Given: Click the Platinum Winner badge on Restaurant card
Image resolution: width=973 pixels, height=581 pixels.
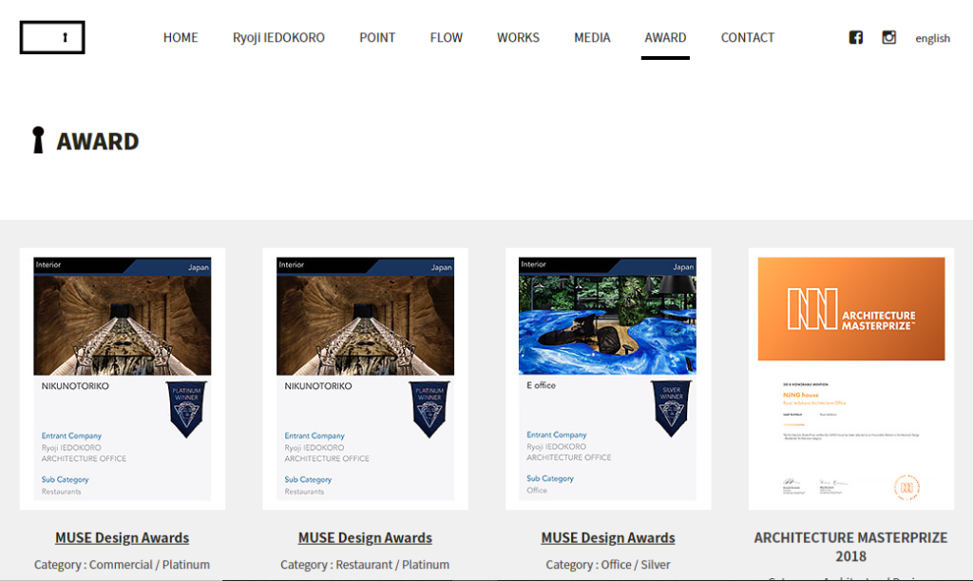Looking at the screenshot, I should coord(429,409).
